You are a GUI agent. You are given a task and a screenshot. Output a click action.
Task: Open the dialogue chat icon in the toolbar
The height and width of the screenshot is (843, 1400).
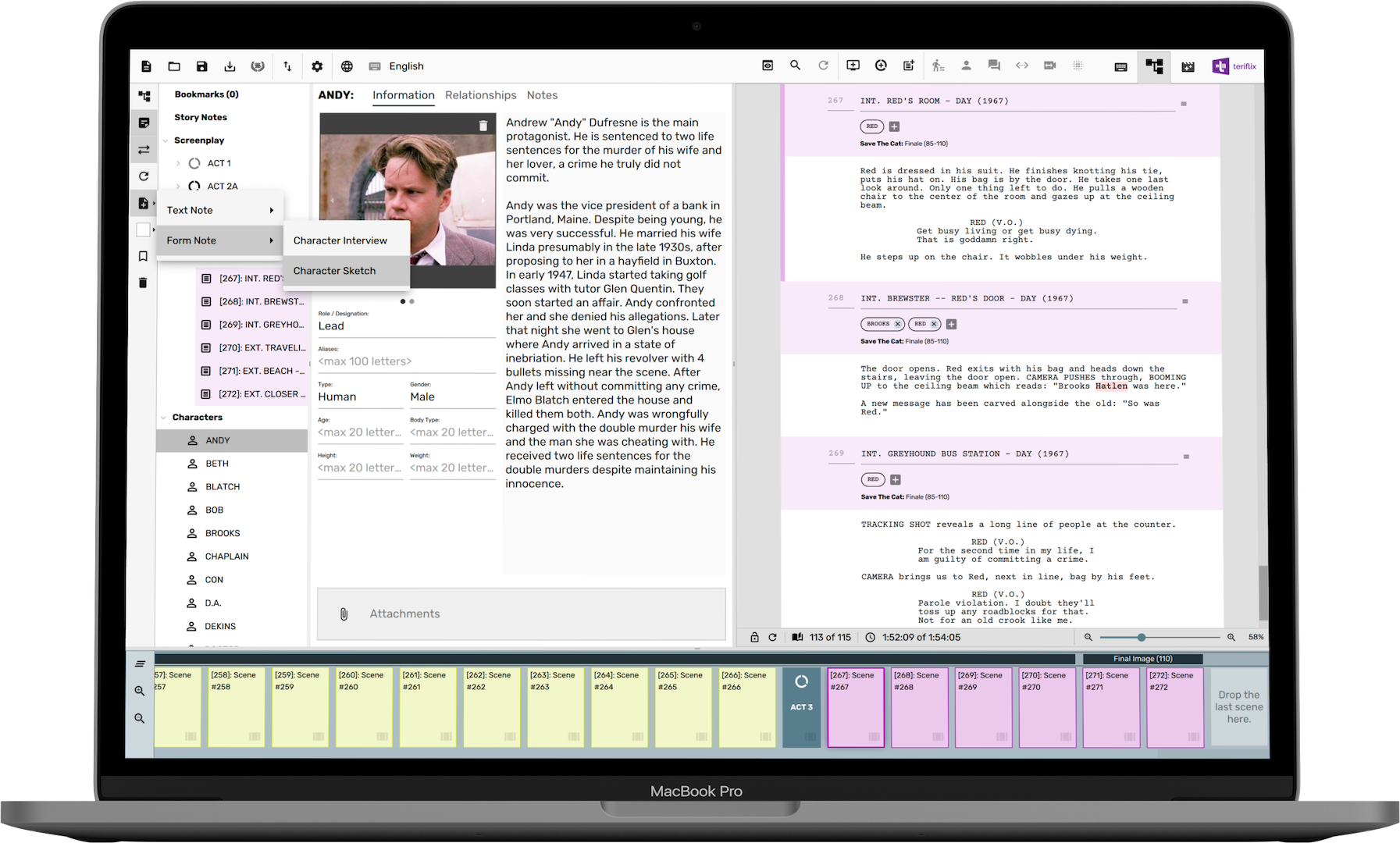tap(994, 66)
